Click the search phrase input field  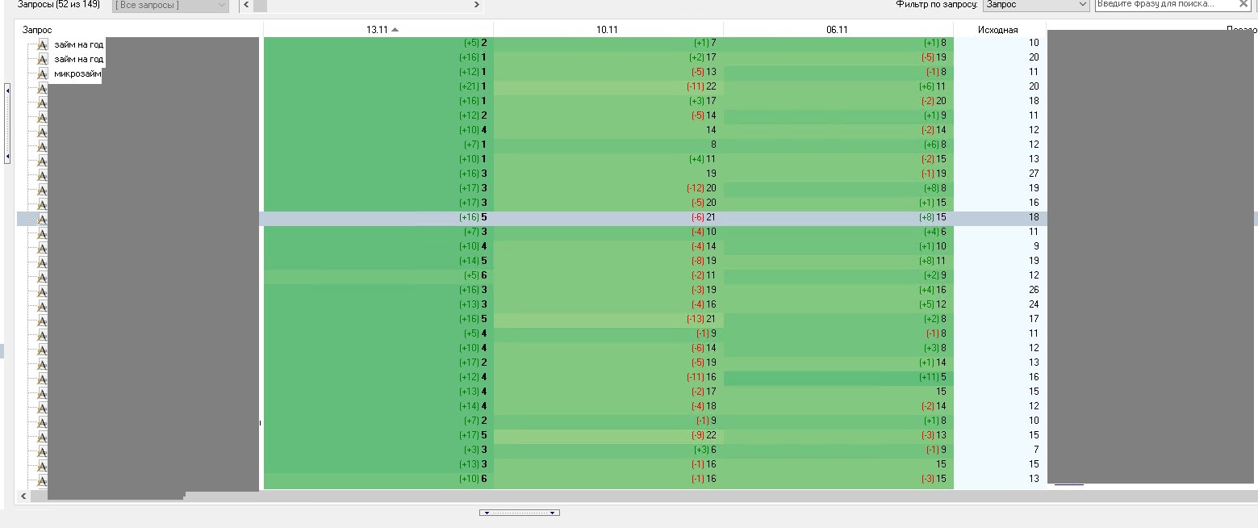coord(1166,4)
